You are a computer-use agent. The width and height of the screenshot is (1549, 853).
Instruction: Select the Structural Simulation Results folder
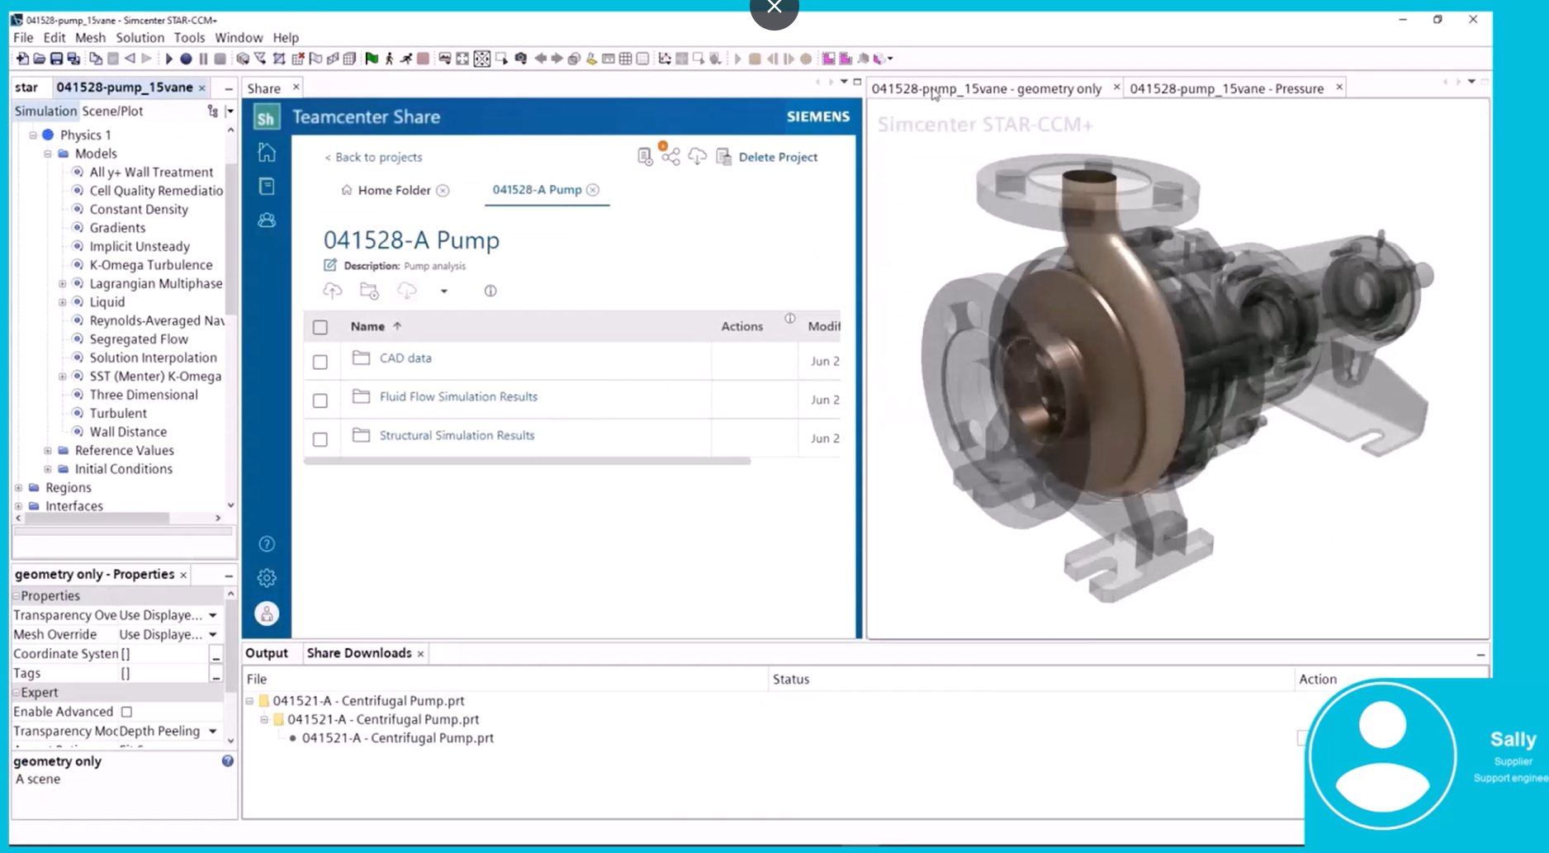(457, 435)
